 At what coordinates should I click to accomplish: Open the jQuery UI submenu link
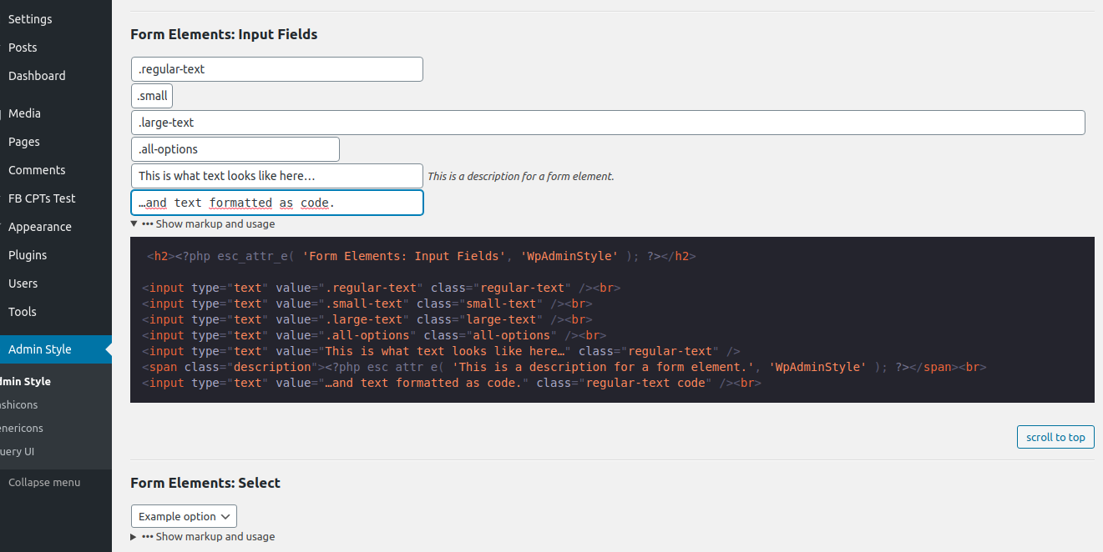18,451
